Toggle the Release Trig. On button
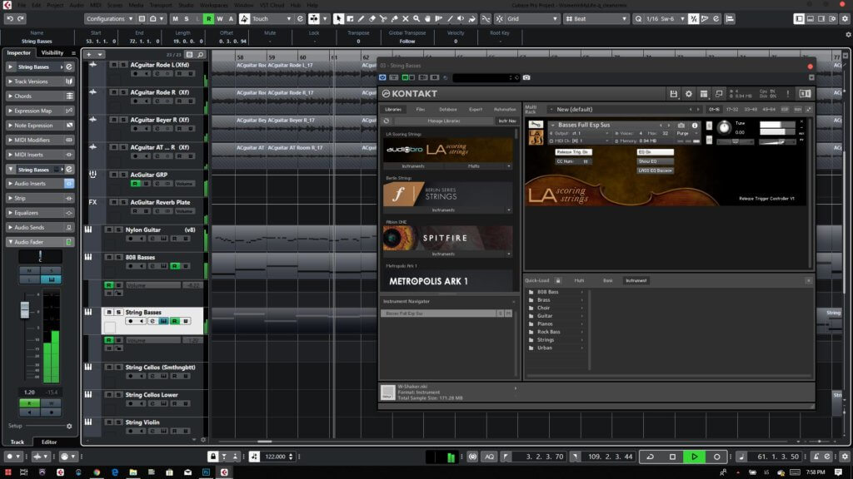The width and height of the screenshot is (853, 479). 573,152
